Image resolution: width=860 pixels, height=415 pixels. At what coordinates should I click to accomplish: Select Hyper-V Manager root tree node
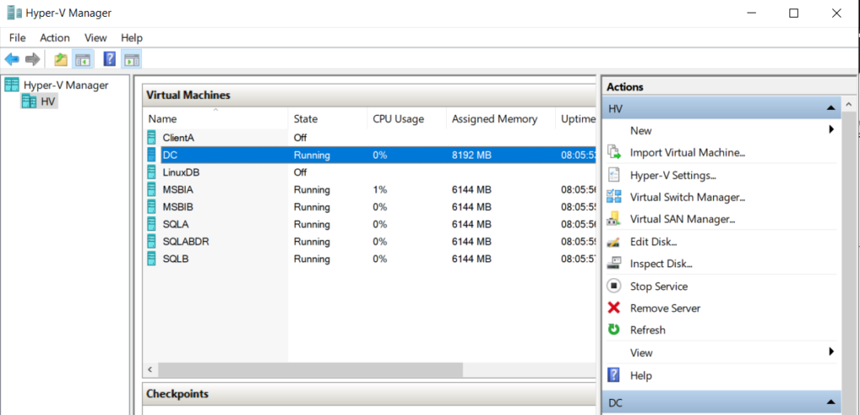pyautogui.click(x=66, y=85)
